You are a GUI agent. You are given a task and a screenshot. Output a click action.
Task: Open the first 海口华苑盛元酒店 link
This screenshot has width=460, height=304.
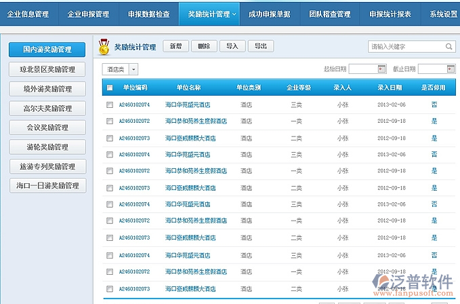(x=188, y=105)
